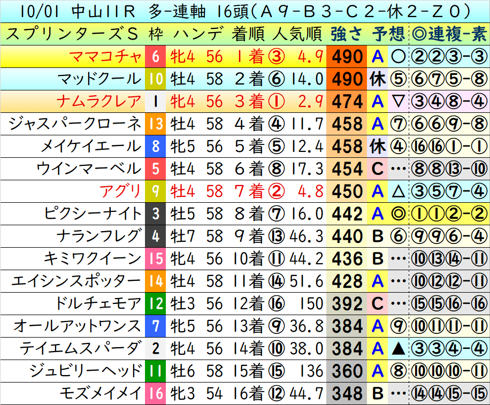This screenshot has width=490, height=405.
Task: Click horse name アグリ
Action: pos(120,191)
